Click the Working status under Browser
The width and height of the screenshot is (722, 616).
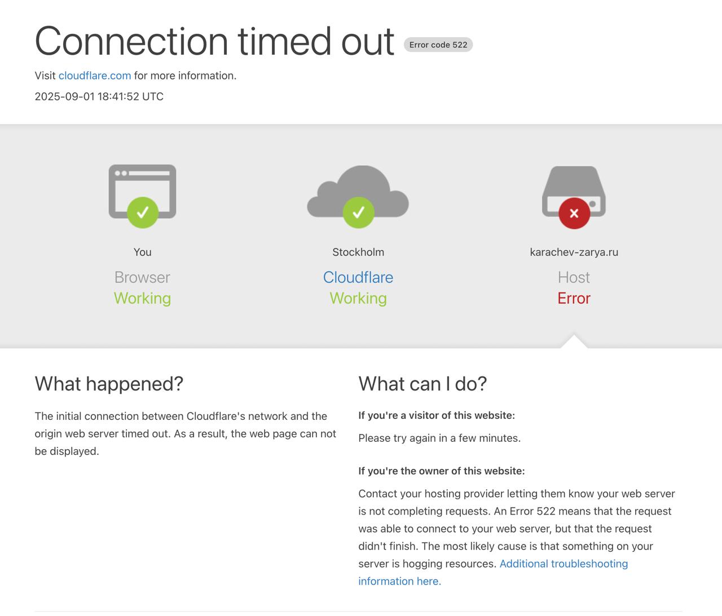[x=142, y=298]
